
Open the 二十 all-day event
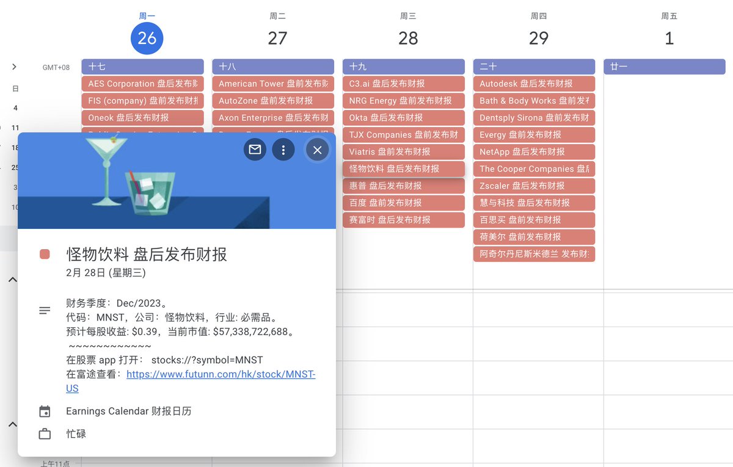534,67
